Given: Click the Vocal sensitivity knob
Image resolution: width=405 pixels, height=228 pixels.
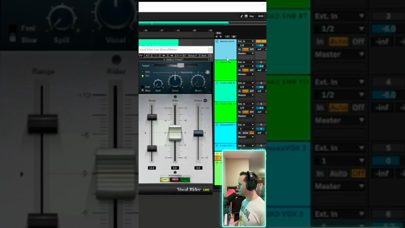Looking at the screenshot, I should 175,81.
